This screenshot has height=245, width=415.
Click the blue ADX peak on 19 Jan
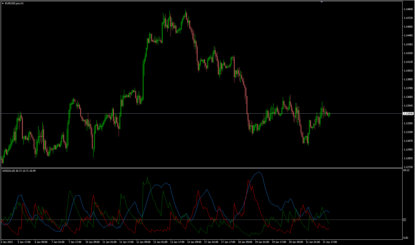pyautogui.click(x=258, y=172)
